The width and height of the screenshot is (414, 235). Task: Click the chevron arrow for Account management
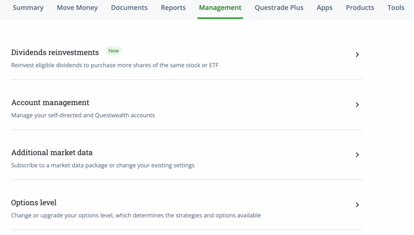pos(357,105)
